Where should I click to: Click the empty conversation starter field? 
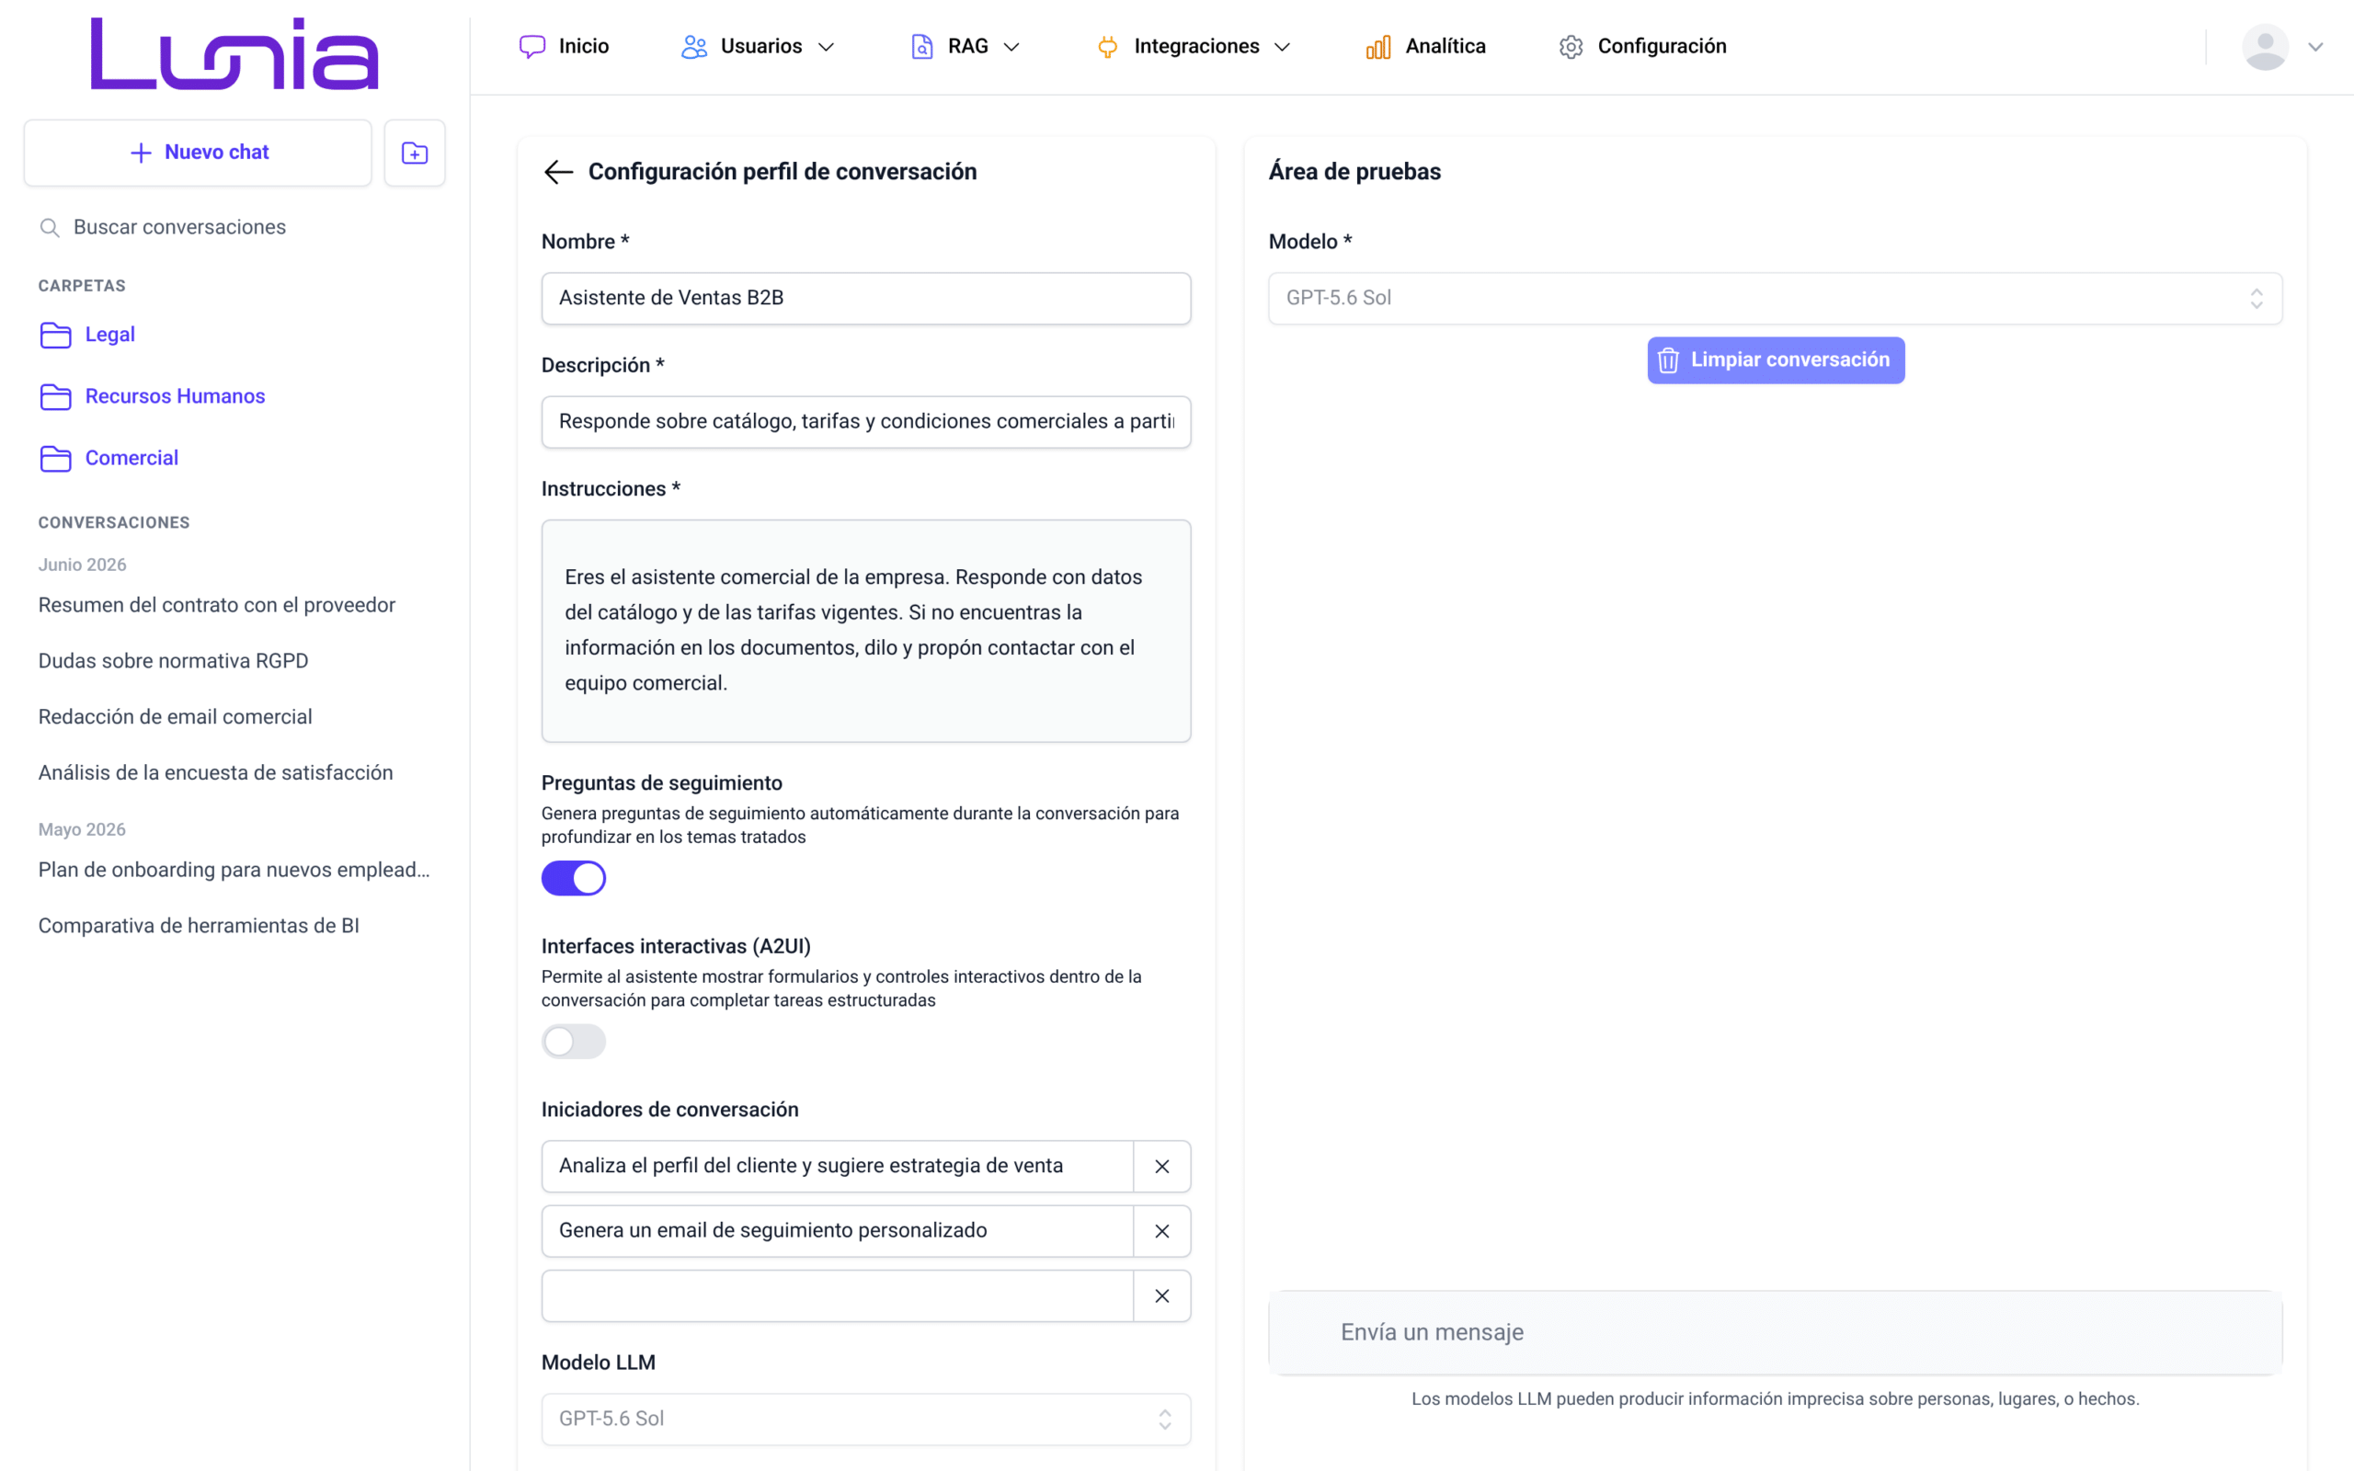[x=838, y=1296]
